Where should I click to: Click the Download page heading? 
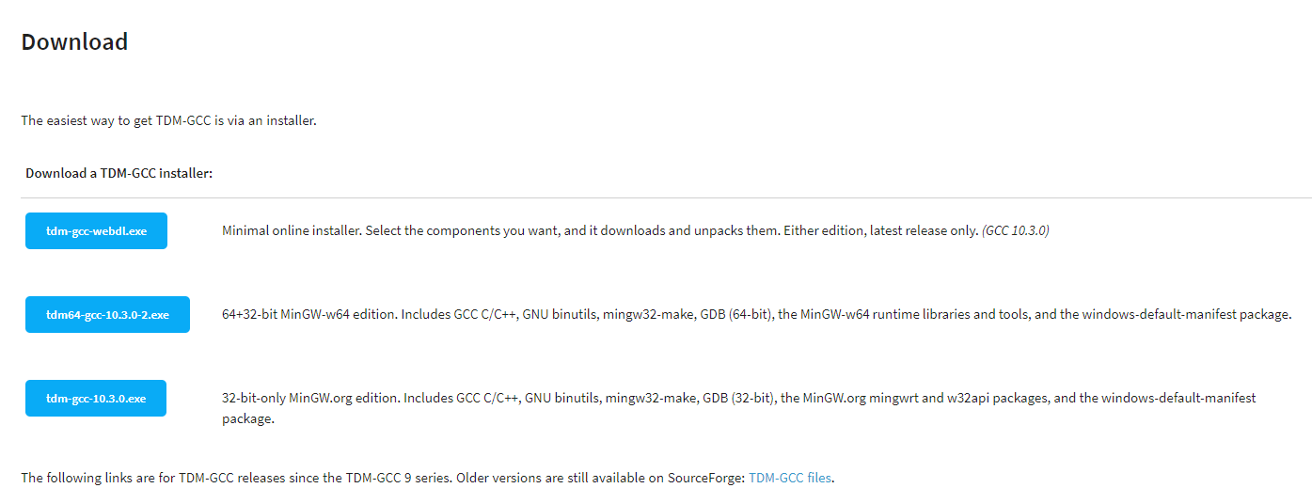coord(74,42)
